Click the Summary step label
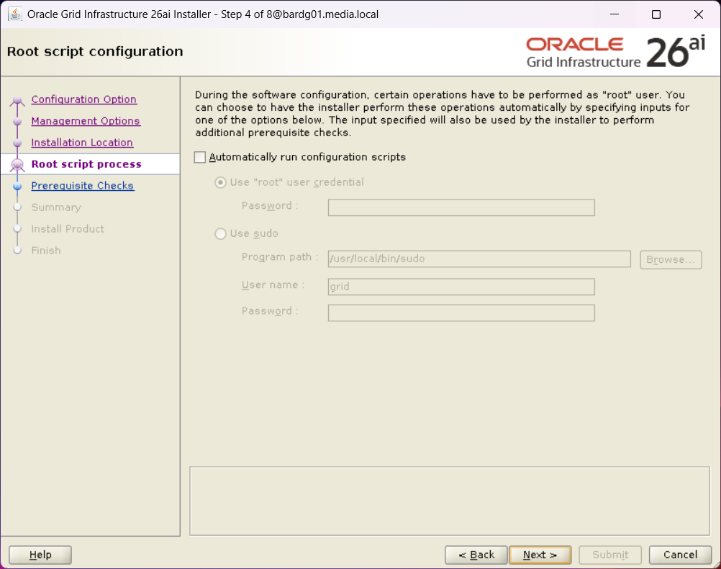 click(56, 207)
